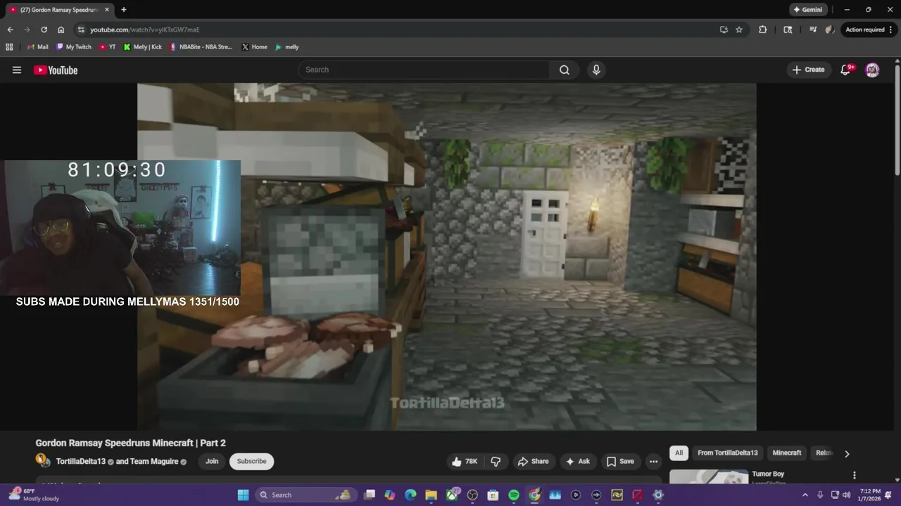Screen dimensions: 901x506
Task: Open melly bookmark
Action: click(x=287, y=47)
